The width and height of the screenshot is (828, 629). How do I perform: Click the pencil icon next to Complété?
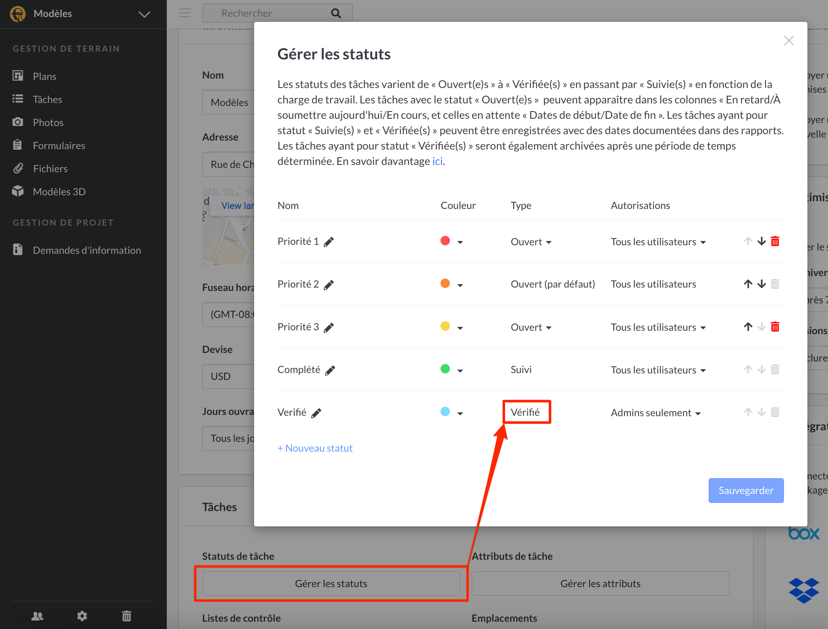330,370
